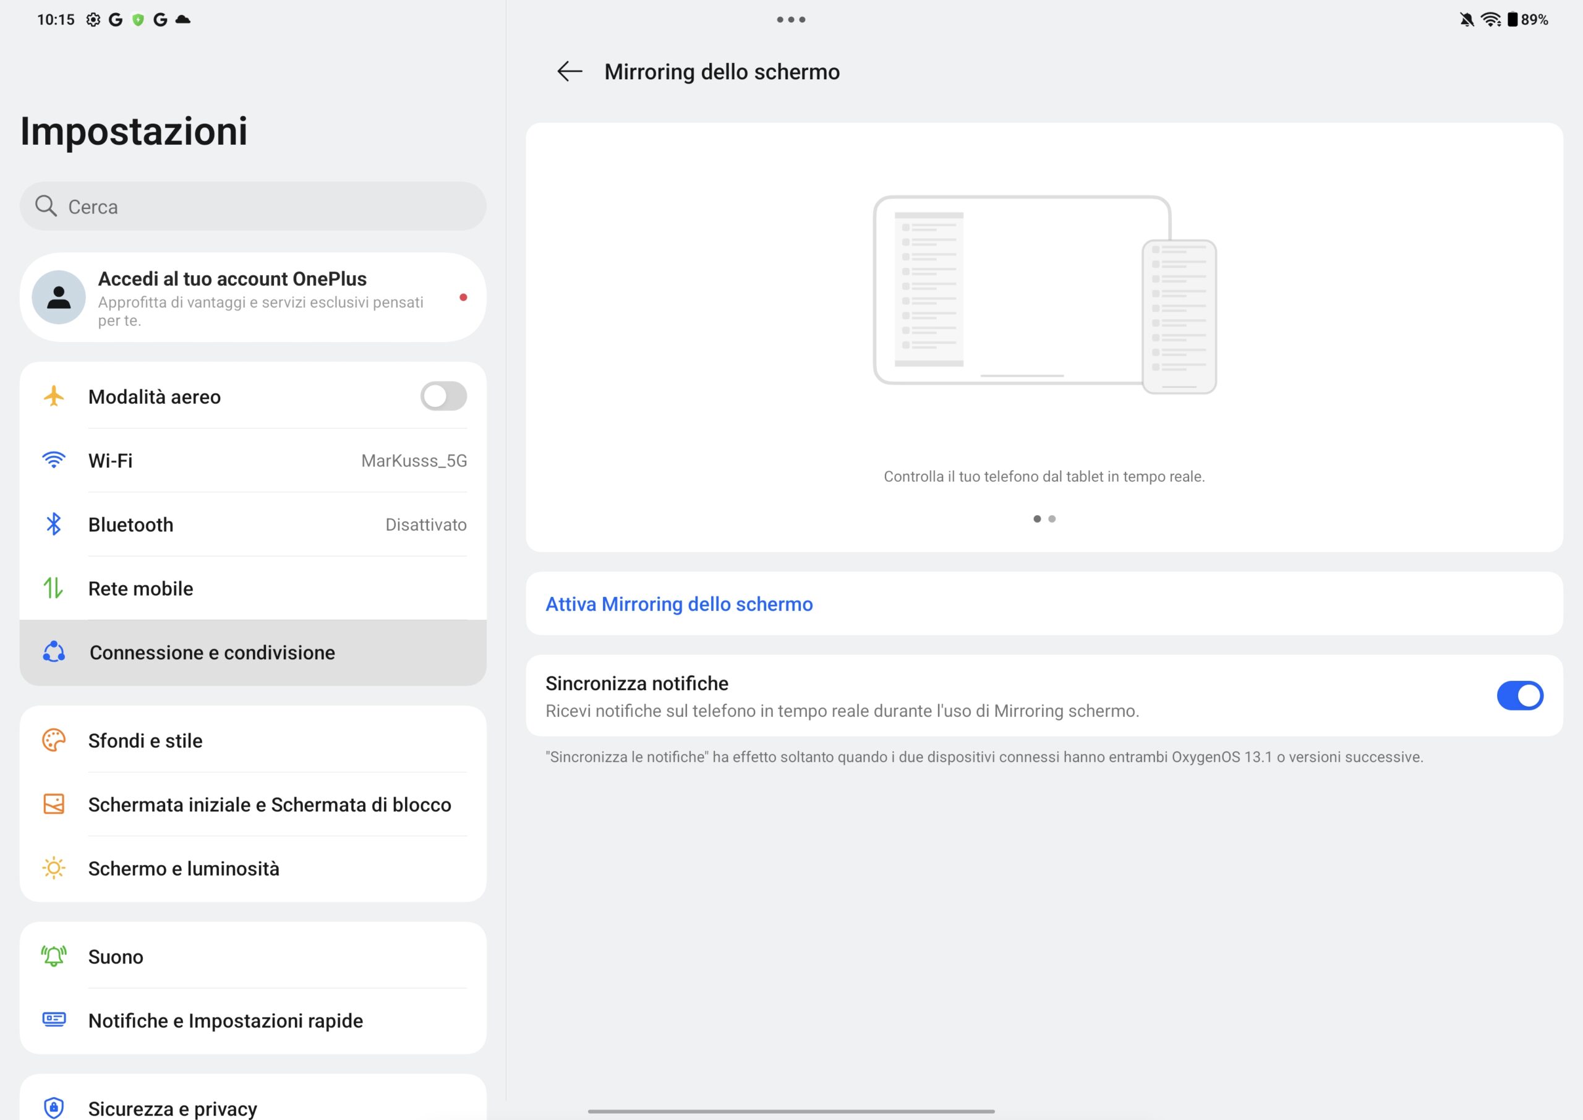Tap the second carousel page dot
The image size is (1583, 1120).
[x=1051, y=519]
